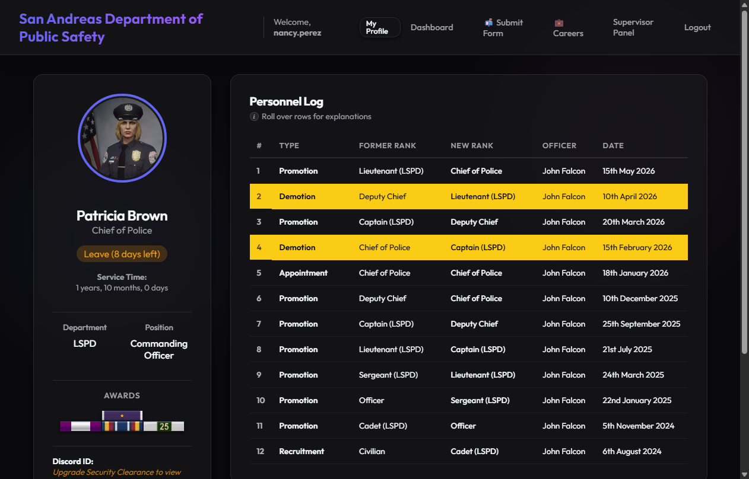Click the Upgrade Security Clearance to view link

[117, 472]
